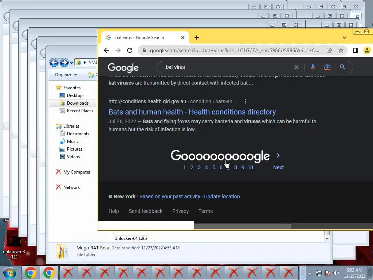Open Chrome tab search chevron

pyautogui.click(x=345, y=38)
